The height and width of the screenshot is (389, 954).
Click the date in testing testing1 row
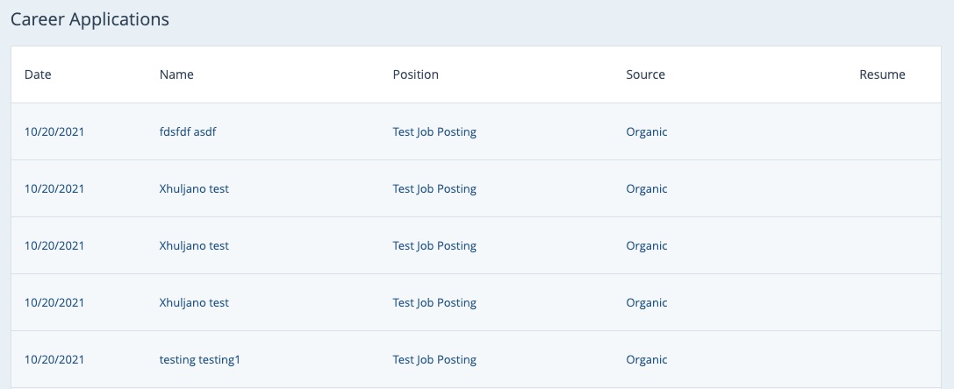point(54,360)
